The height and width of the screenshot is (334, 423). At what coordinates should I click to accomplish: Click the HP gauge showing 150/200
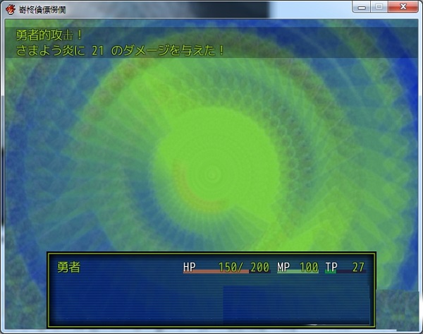(x=226, y=268)
